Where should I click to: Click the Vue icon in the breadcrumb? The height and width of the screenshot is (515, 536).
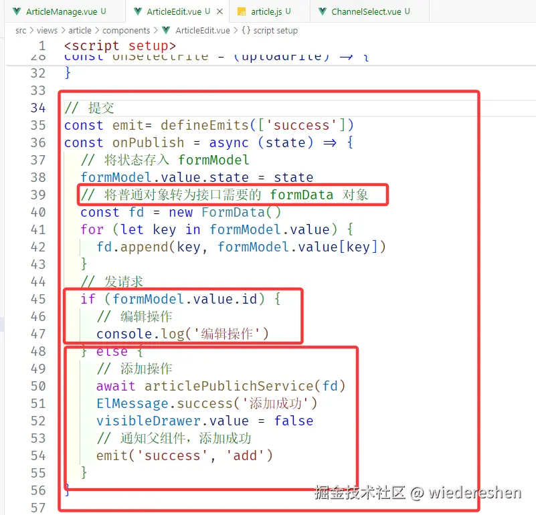click(x=166, y=30)
